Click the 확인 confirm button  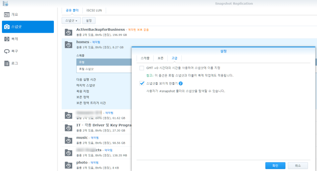point(275,165)
